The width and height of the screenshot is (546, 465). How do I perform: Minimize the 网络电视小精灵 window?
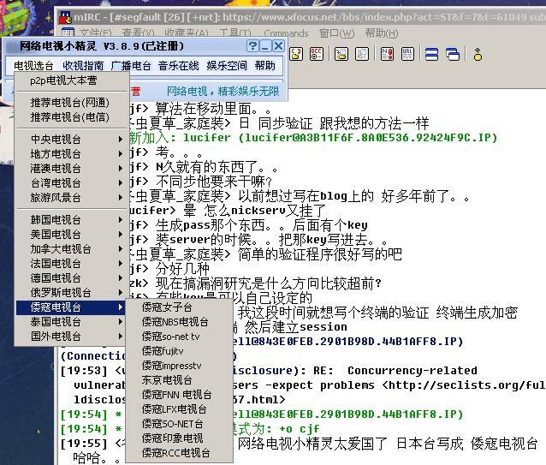pos(265,46)
